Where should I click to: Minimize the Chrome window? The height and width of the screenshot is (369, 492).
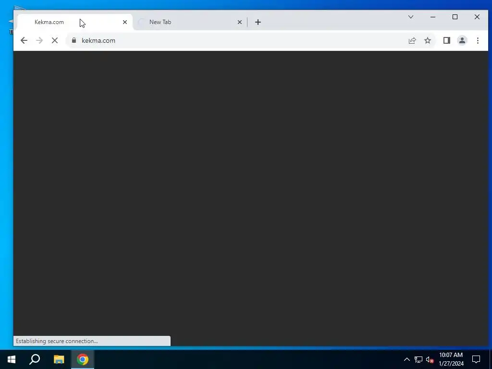(433, 17)
